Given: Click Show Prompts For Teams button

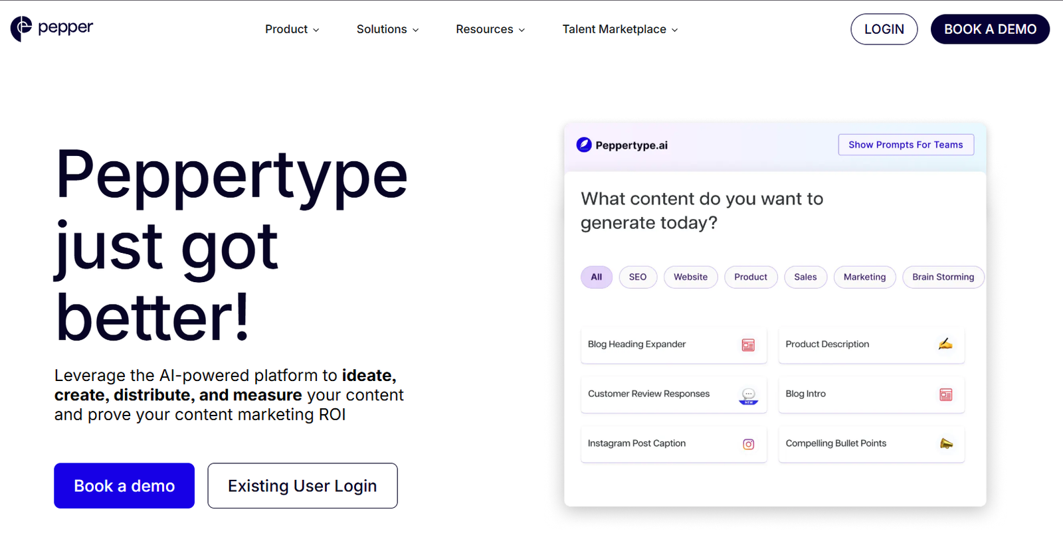Looking at the screenshot, I should pos(906,145).
